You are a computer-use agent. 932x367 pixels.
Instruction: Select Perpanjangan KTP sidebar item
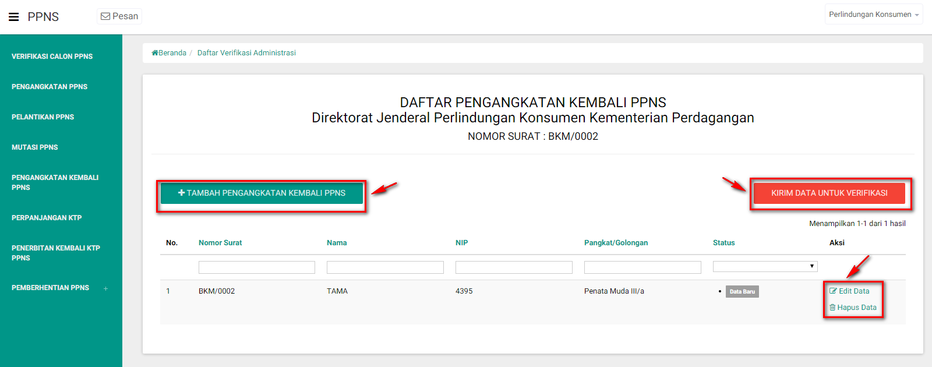47,218
